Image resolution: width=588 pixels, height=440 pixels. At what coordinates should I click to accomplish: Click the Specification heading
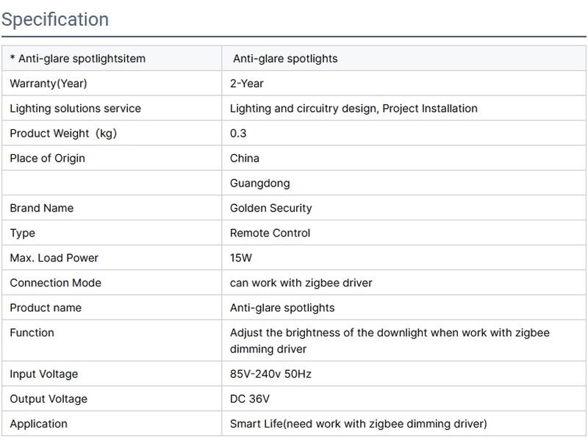coord(55,19)
